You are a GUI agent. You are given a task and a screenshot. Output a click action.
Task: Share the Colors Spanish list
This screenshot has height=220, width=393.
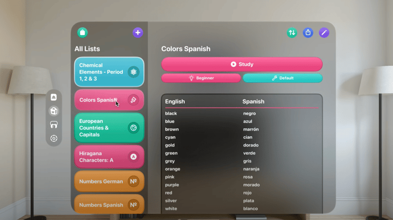pos(308,33)
